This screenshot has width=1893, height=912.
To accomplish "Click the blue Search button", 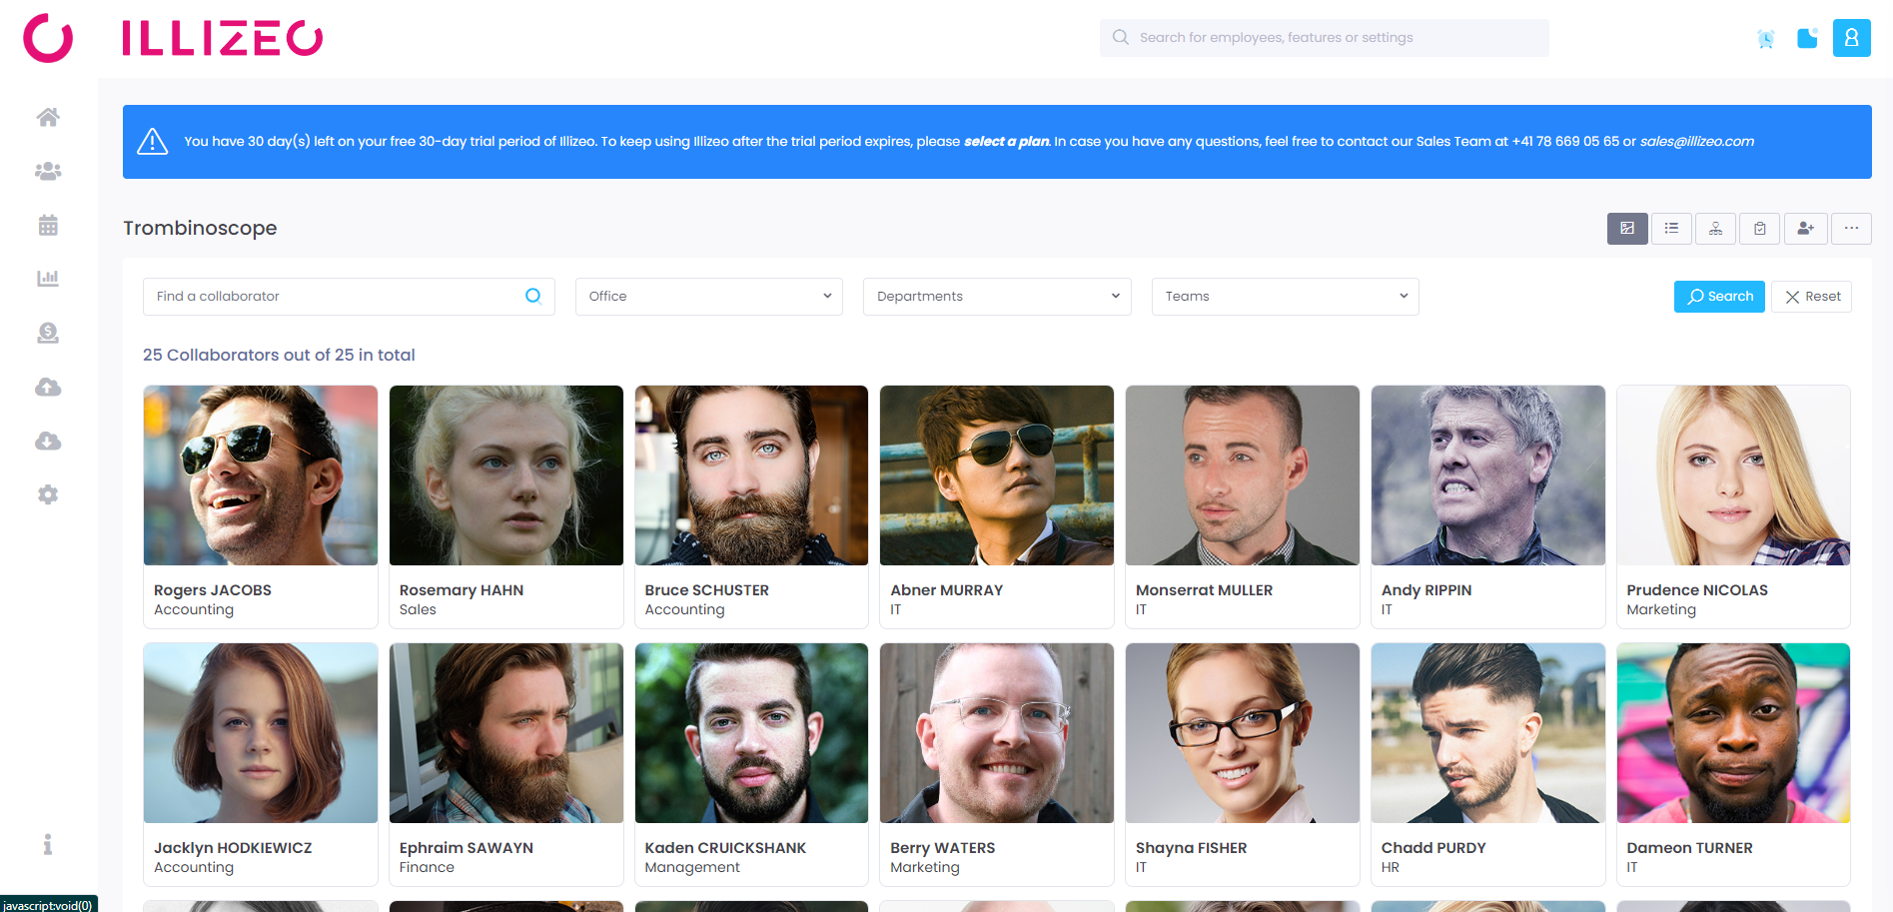I will (x=1719, y=297).
